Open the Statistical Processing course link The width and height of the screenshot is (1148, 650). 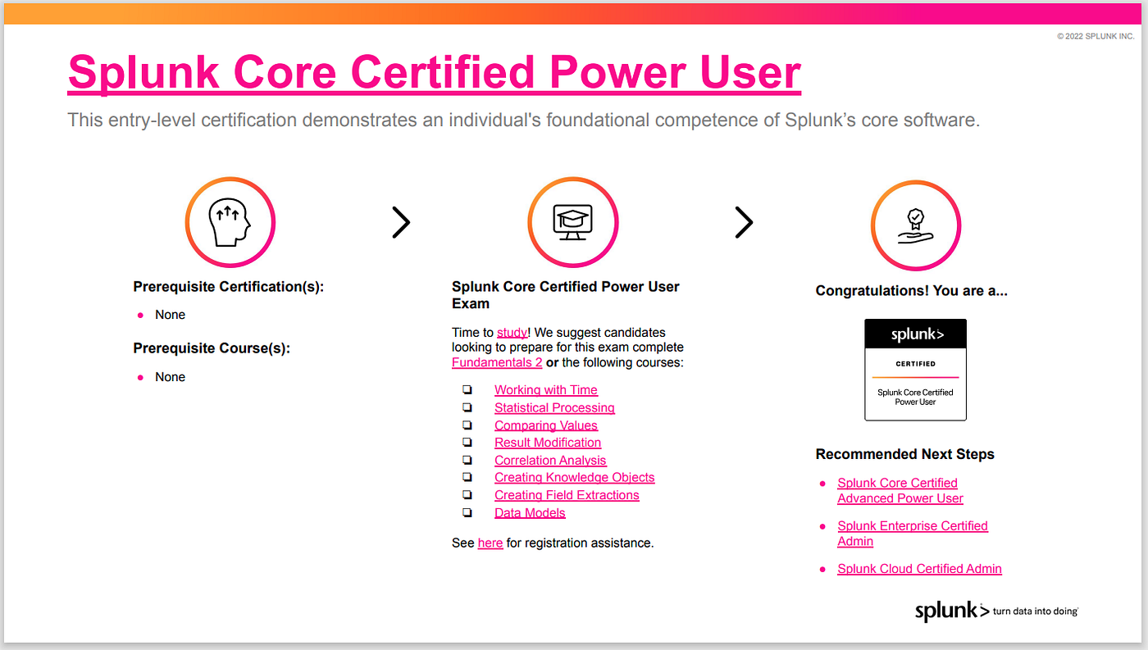point(554,407)
